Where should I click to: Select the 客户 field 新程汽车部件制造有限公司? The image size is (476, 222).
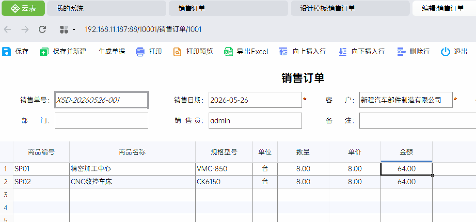click(x=406, y=100)
